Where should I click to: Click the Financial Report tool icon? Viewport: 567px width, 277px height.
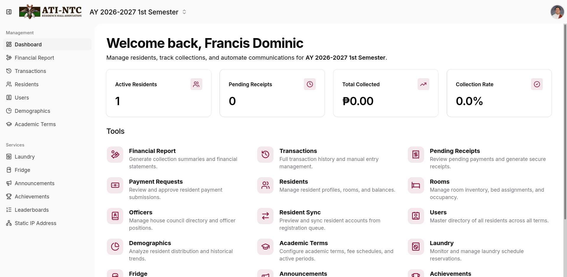point(115,154)
